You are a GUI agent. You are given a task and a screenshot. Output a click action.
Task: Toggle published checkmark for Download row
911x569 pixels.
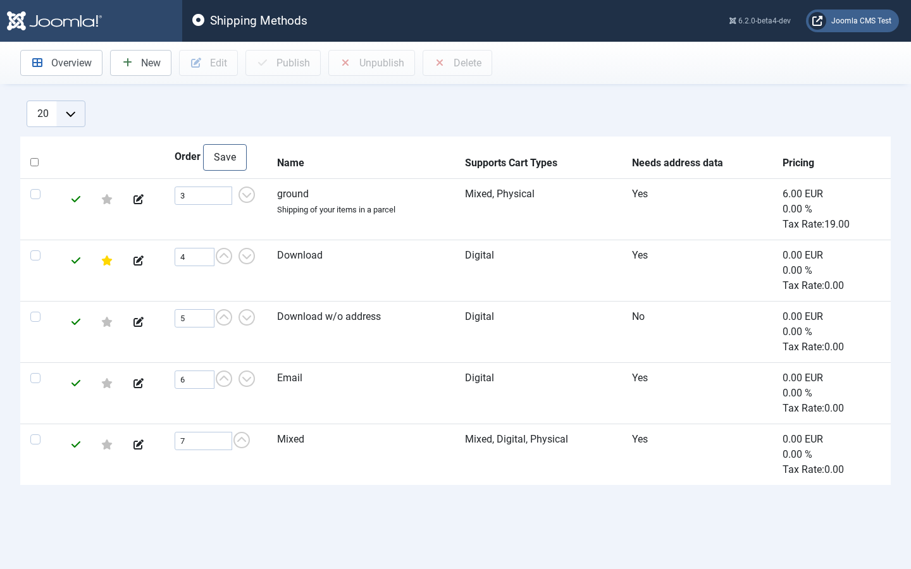click(x=76, y=260)
